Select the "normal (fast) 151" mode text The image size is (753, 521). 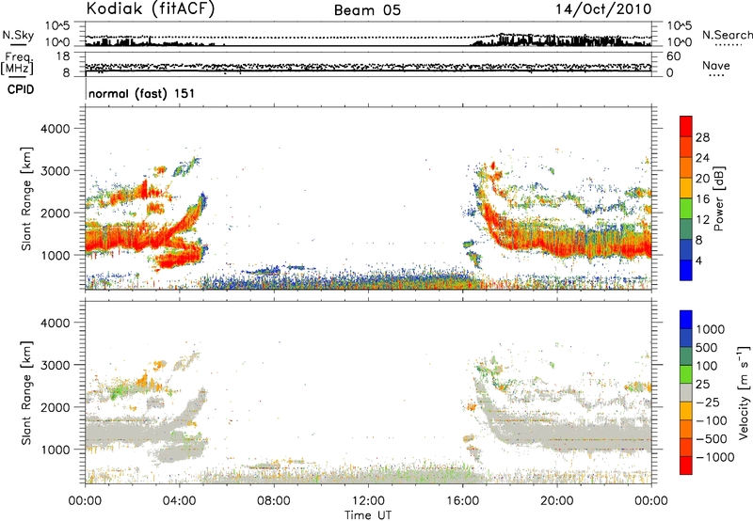[x=142, y=93]
